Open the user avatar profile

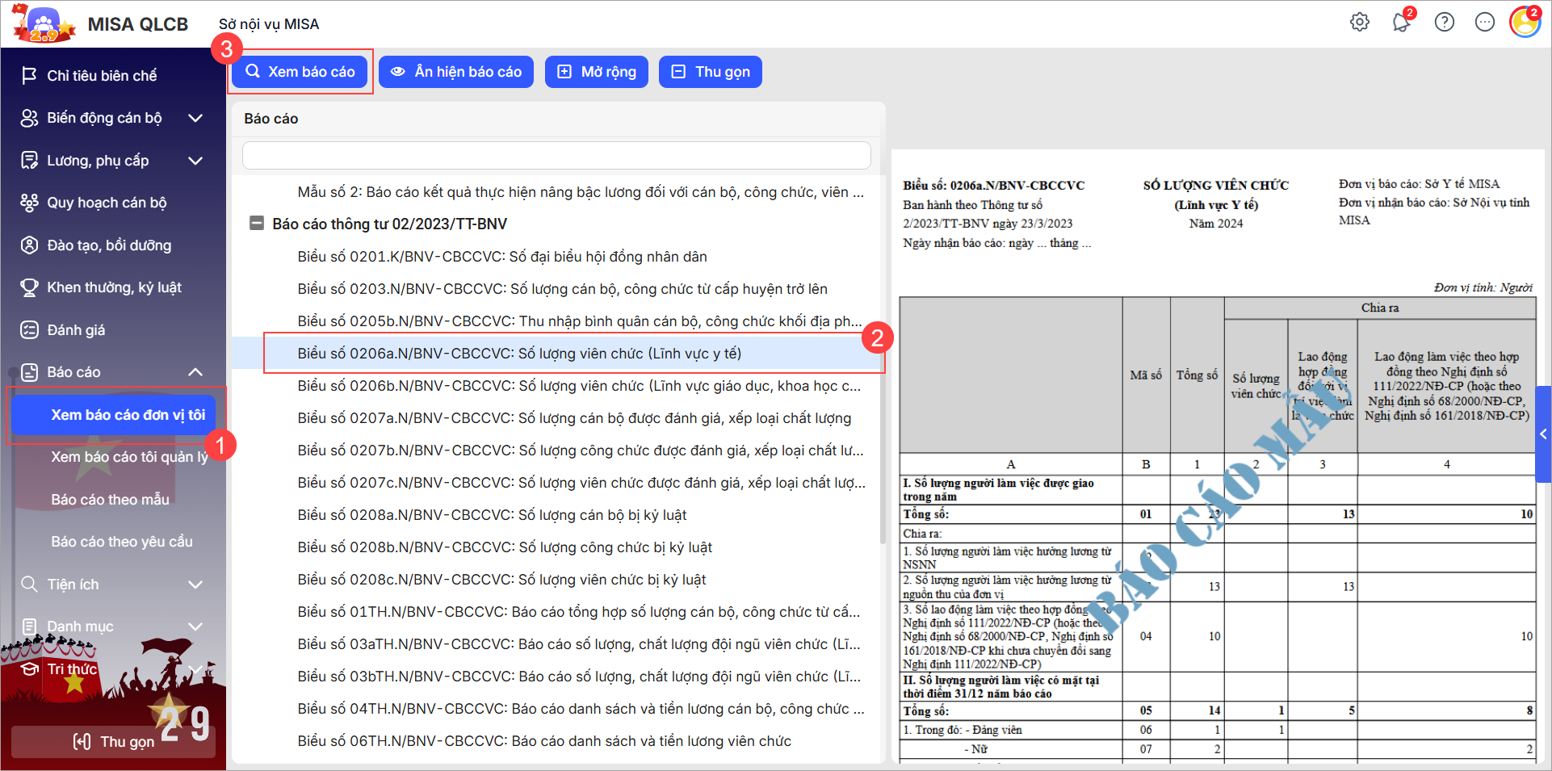(x=1524, y=23)
